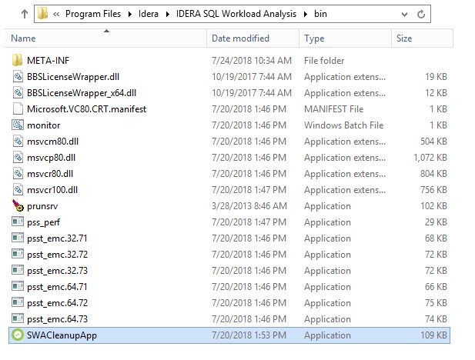Sort by Date modified column
The height and width of the screenshot is (360, 475).
click(253, 38)
